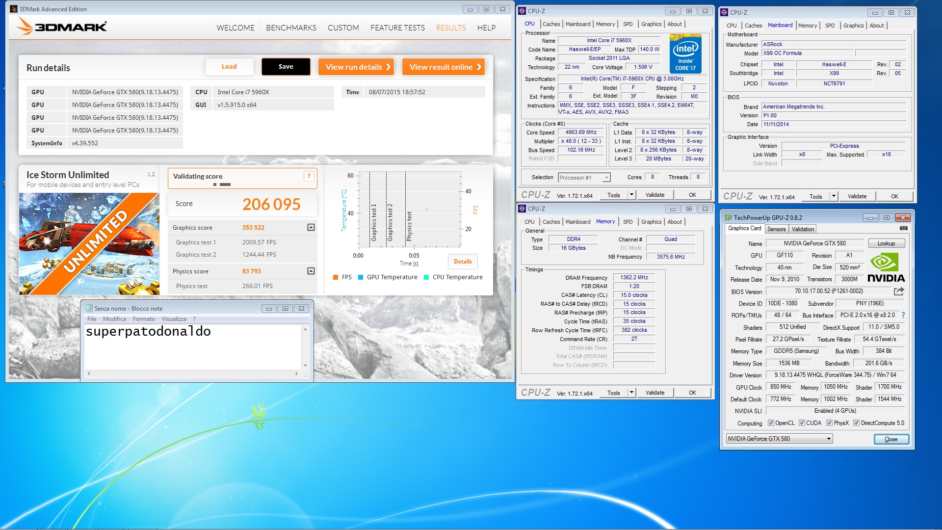Click the Notepad window title icon
This screenshot has width=942, height=530.
[x=89, y=308]
